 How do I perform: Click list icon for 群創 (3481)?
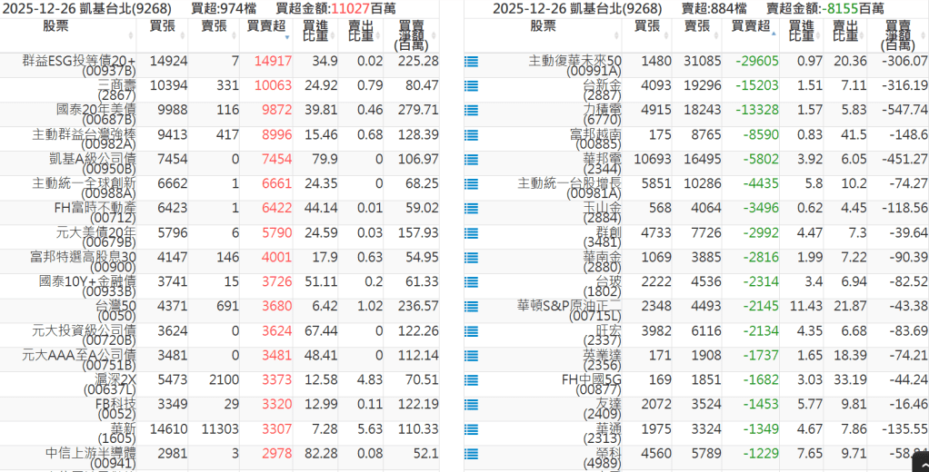pyautogui.click(x=471, y=233)
